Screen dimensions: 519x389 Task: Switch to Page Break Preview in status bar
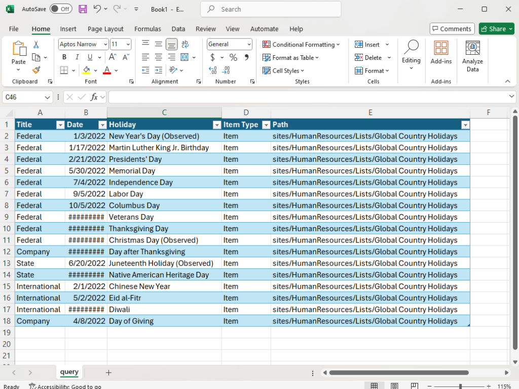pyautogui.click(x=415, y=386)
